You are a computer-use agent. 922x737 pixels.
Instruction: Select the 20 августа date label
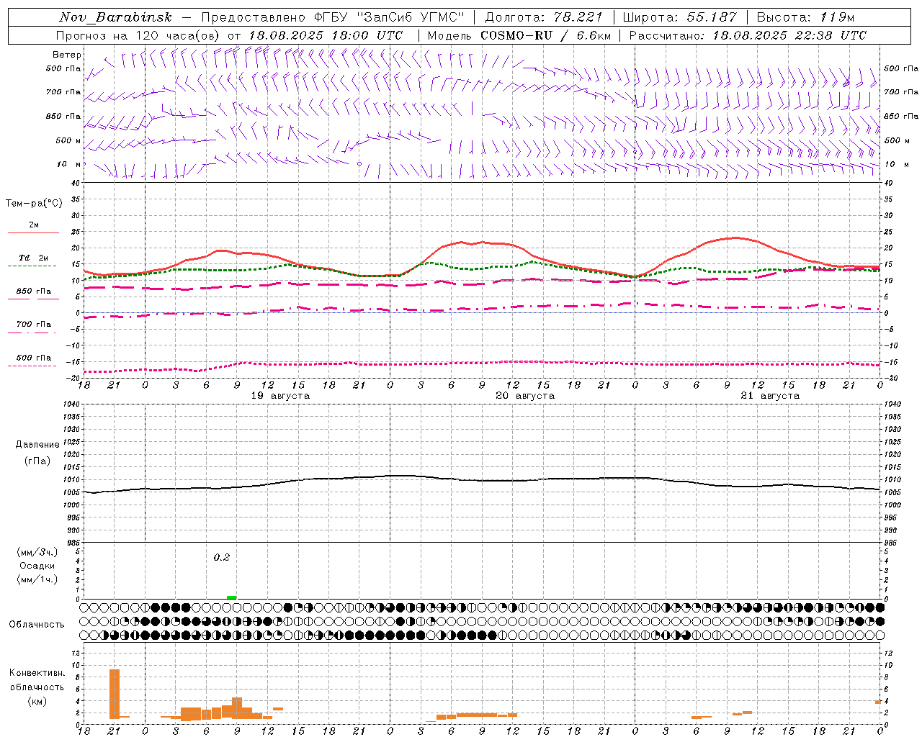(525, 396)
